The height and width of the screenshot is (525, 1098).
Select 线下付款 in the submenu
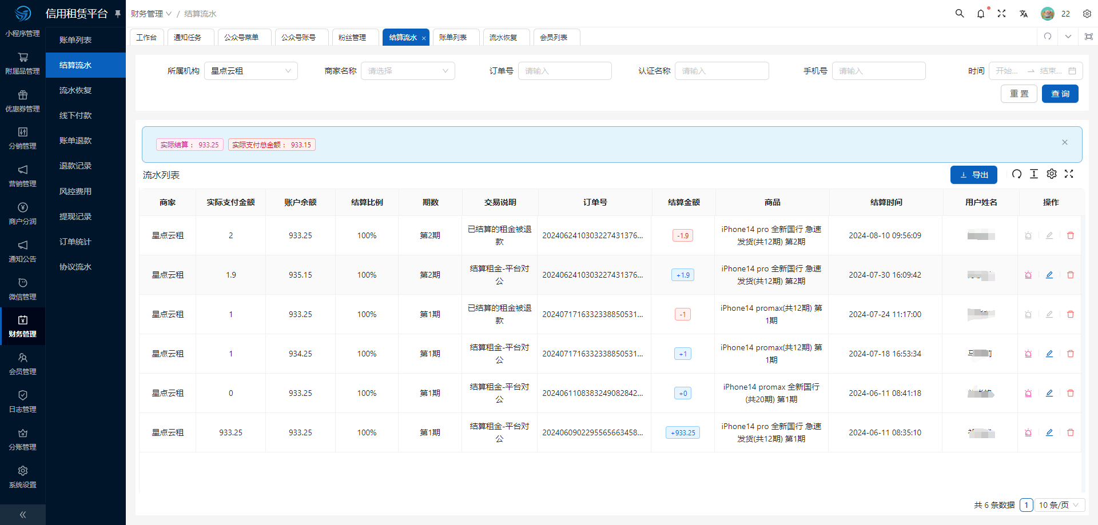tap(86, 115)
